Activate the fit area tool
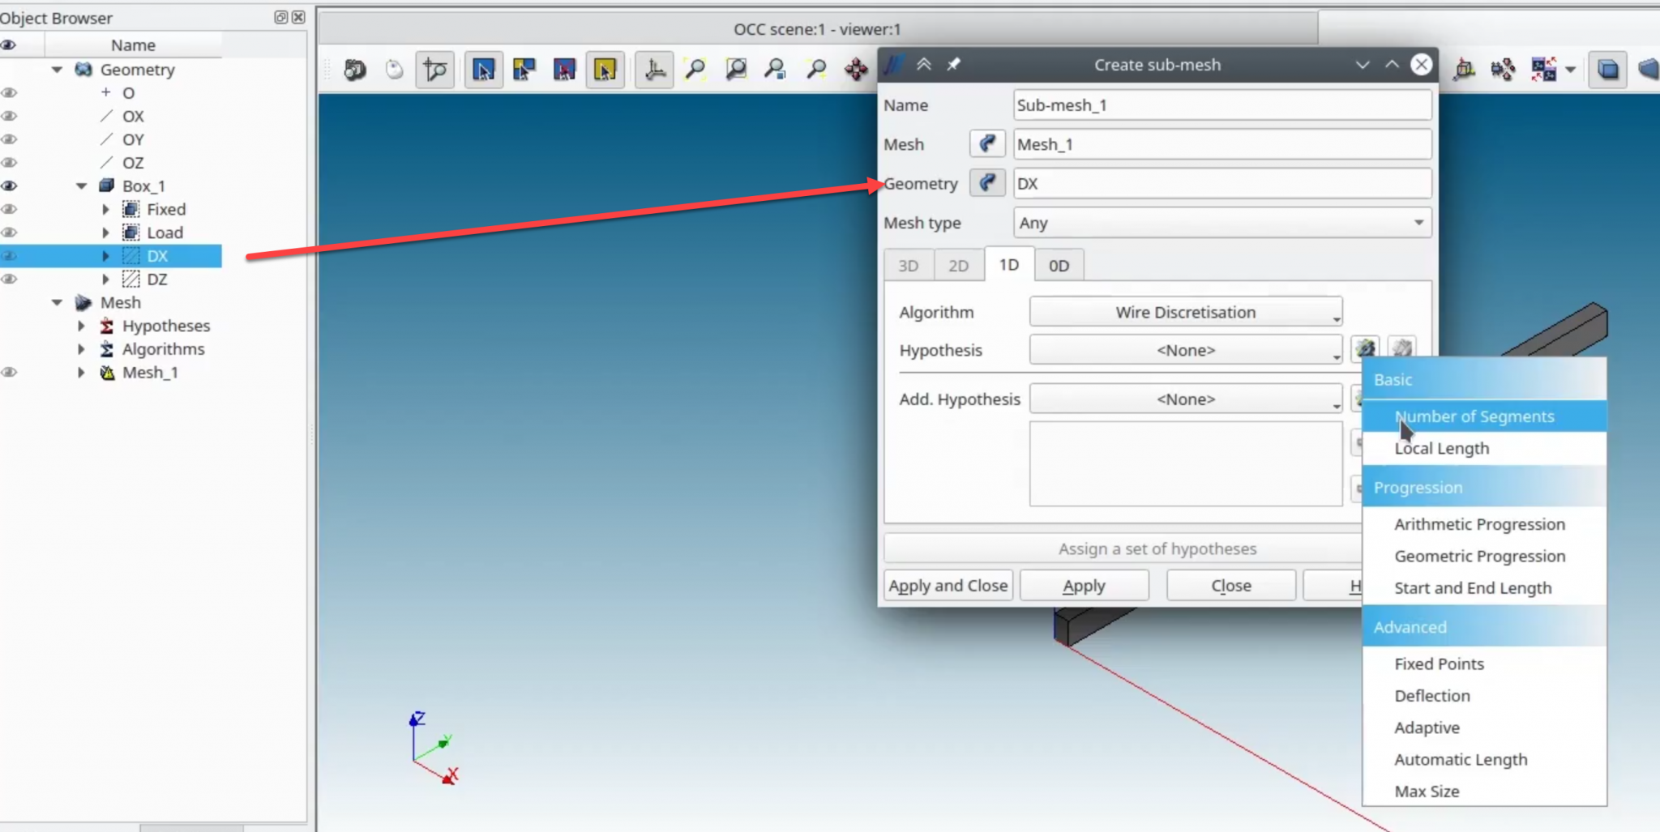1660x832 pixels. pyautogui.click(x=734, y=70)
